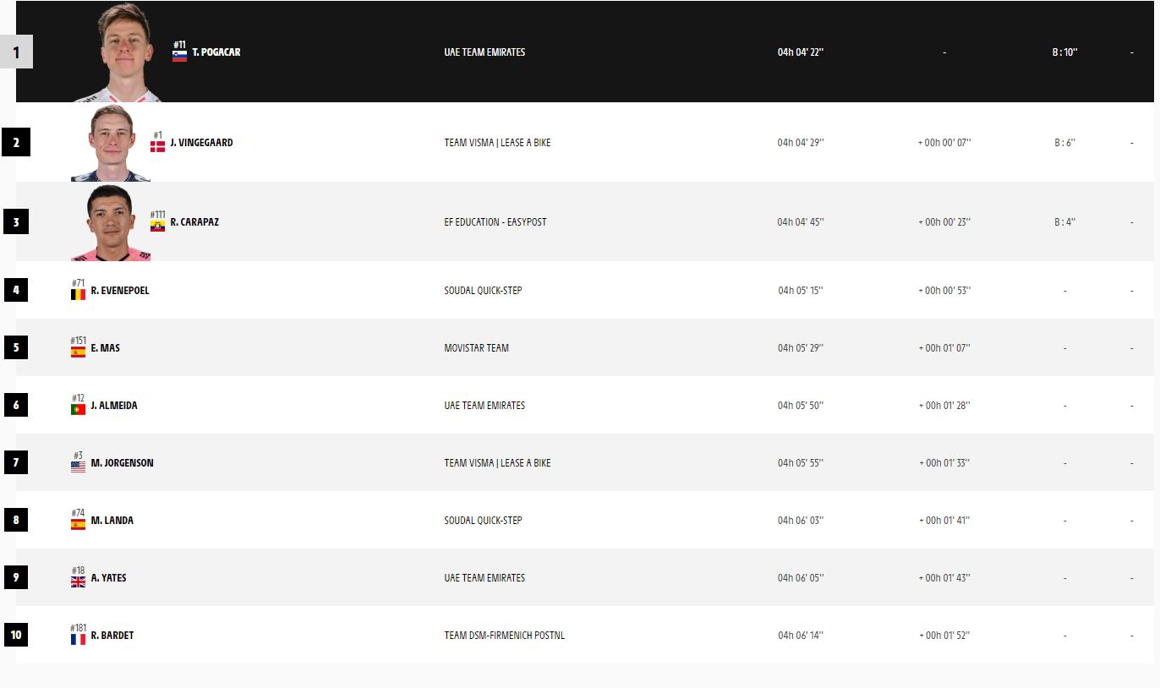Click the Spanish flag beside E. Mas
This screenshot has width=1160, height=688.
coord(78,352)
